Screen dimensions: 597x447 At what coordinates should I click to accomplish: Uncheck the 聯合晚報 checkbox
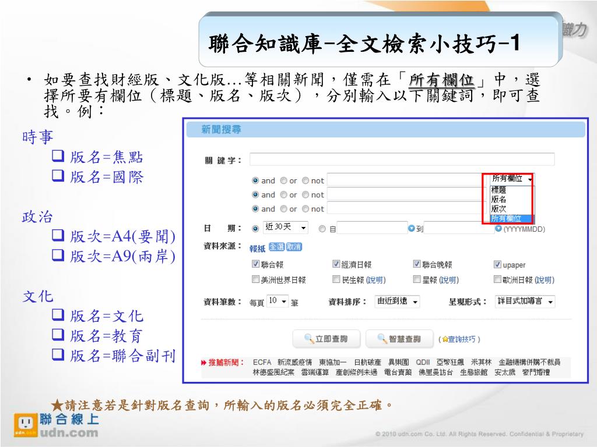pos(417,264)
